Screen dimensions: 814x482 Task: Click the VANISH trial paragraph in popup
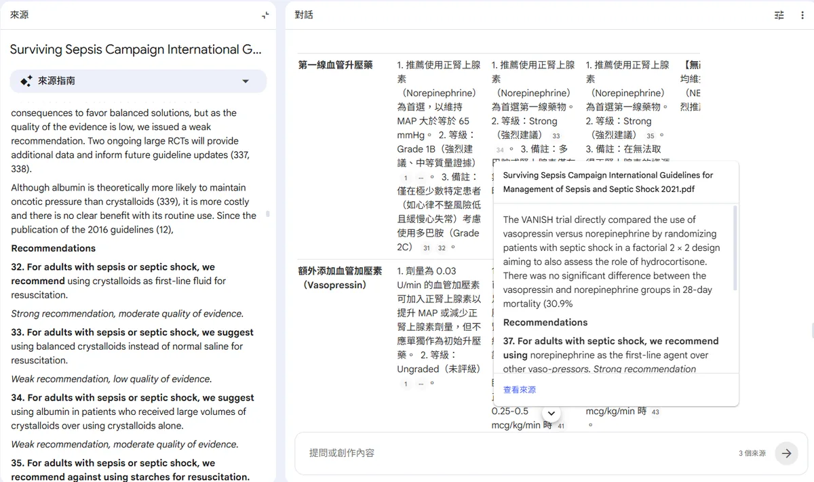(612, 262)
